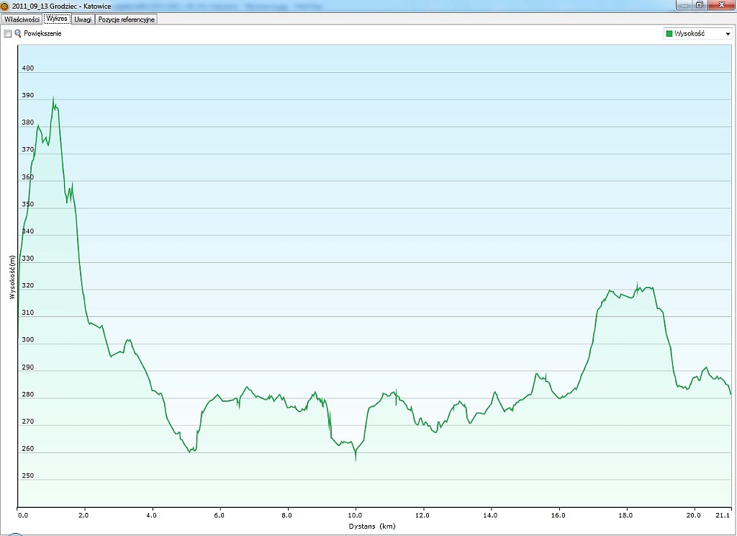Open the Wykres tab
Screen dimensions: 737x536
[x=56, y=19]
